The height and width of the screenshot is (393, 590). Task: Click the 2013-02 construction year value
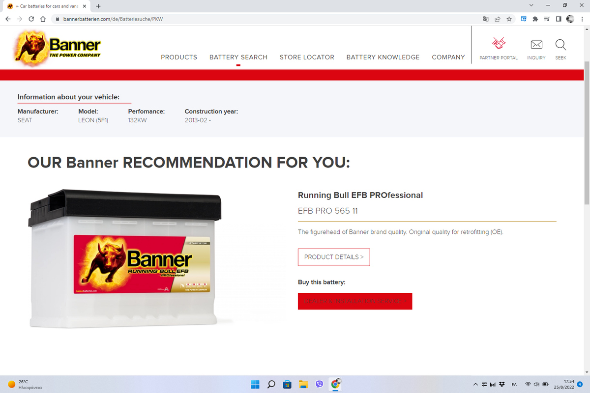tap(198, 120)
